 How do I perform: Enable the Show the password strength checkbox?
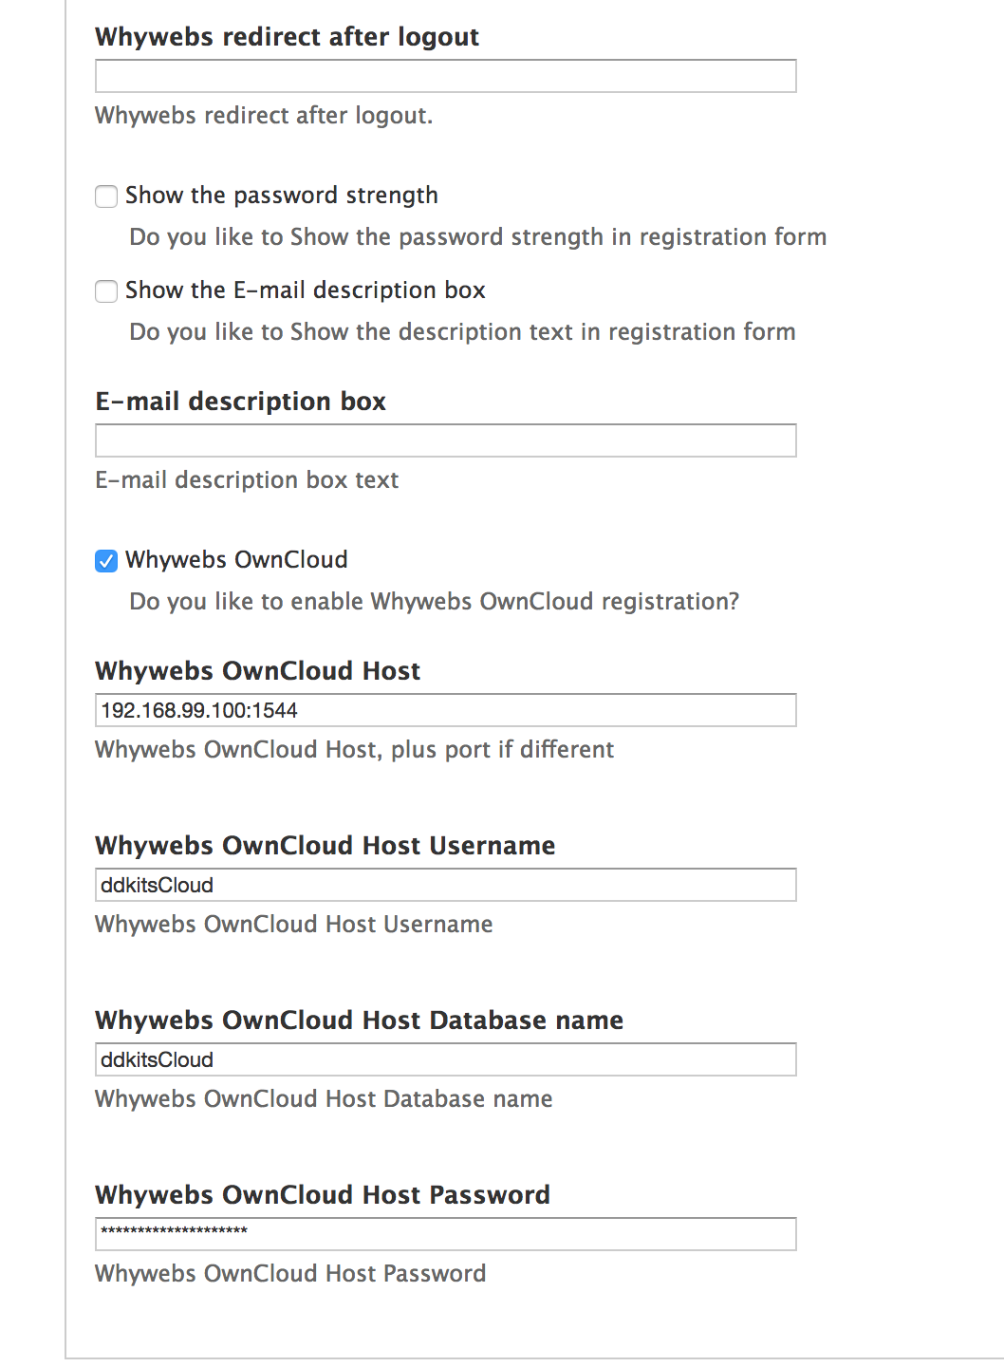coord(106,197)
